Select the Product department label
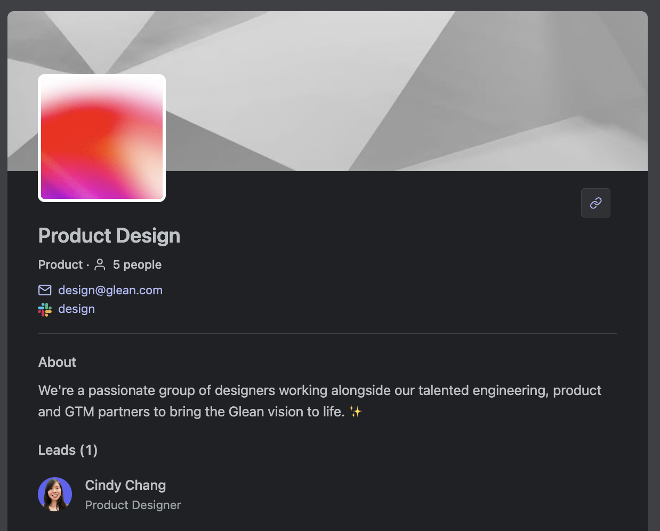 click(60, 264)
